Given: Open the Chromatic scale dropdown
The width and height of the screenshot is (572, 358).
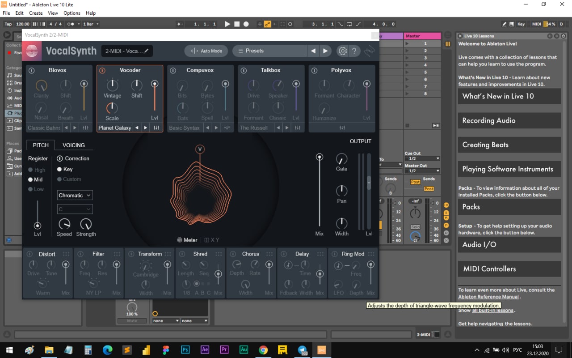Looking at the screenshot, I should (75, 196).
